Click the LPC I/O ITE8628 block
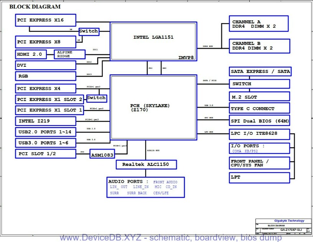The width and height of the screenshot is (313, 242). 259,134
